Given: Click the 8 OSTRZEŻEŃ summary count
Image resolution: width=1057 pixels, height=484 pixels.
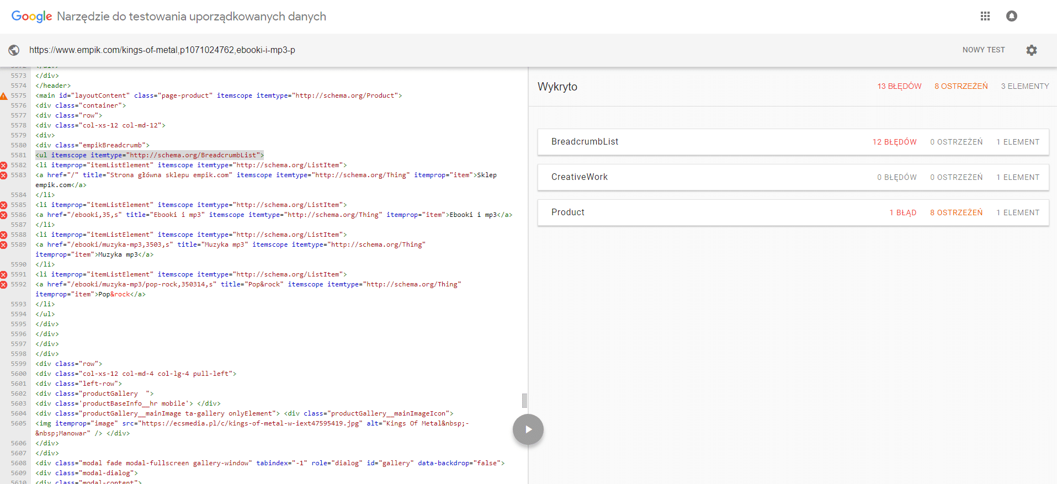Looking at the screenshot, I should pyautogui.click(x=961, y=86).
